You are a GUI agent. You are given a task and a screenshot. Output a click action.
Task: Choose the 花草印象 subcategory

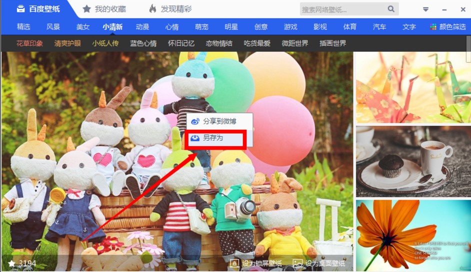[29, 43]
